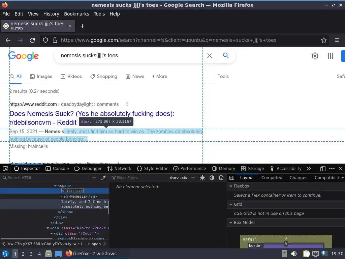Open the Inspector panel tab
This screenshot has width=345, height=259.
tap(27, 169)
